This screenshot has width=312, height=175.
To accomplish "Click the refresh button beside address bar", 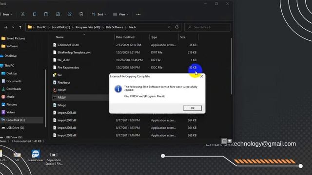I will click(x=176, y=27).
